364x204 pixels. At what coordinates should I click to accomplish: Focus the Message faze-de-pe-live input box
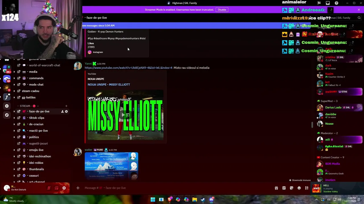176,188
